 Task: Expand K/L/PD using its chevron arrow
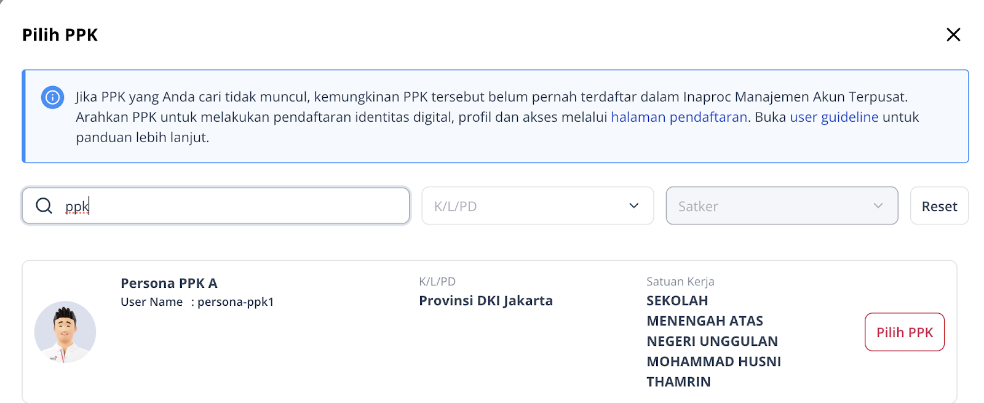[634, 205]
